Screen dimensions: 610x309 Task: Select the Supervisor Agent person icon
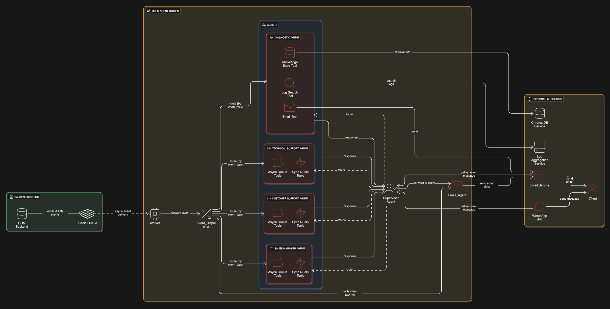pyautogui.click(x=389, y=189)
